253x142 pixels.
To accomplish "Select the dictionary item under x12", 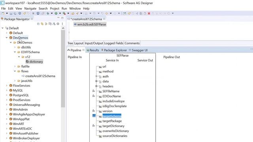I will coord(34,62).
